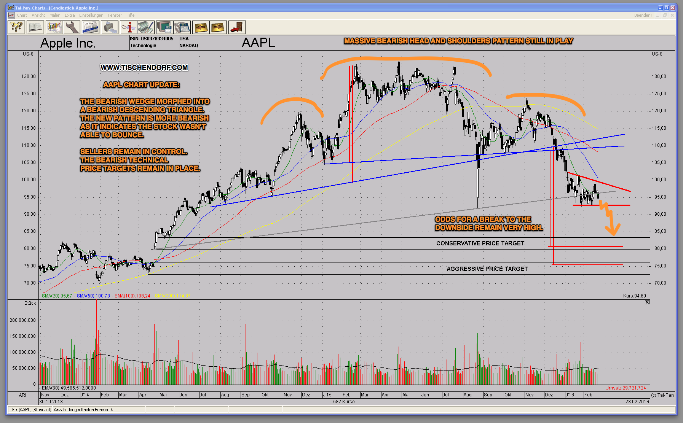Click the AGGRESSIVE PRICE TARGET label
Image resolution: width=683 pixels, height=423 pixels.
pyautogui.click(x=487, y=269)
